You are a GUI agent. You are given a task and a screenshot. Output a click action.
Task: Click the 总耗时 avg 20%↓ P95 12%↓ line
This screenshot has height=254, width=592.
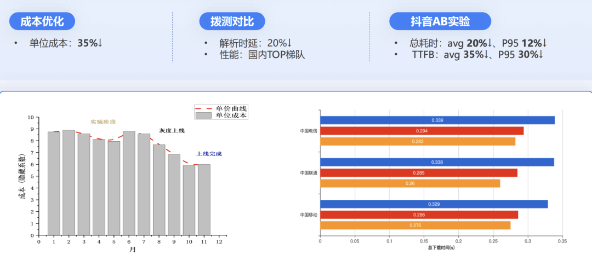pyautogui.click(x=479, y=43)
